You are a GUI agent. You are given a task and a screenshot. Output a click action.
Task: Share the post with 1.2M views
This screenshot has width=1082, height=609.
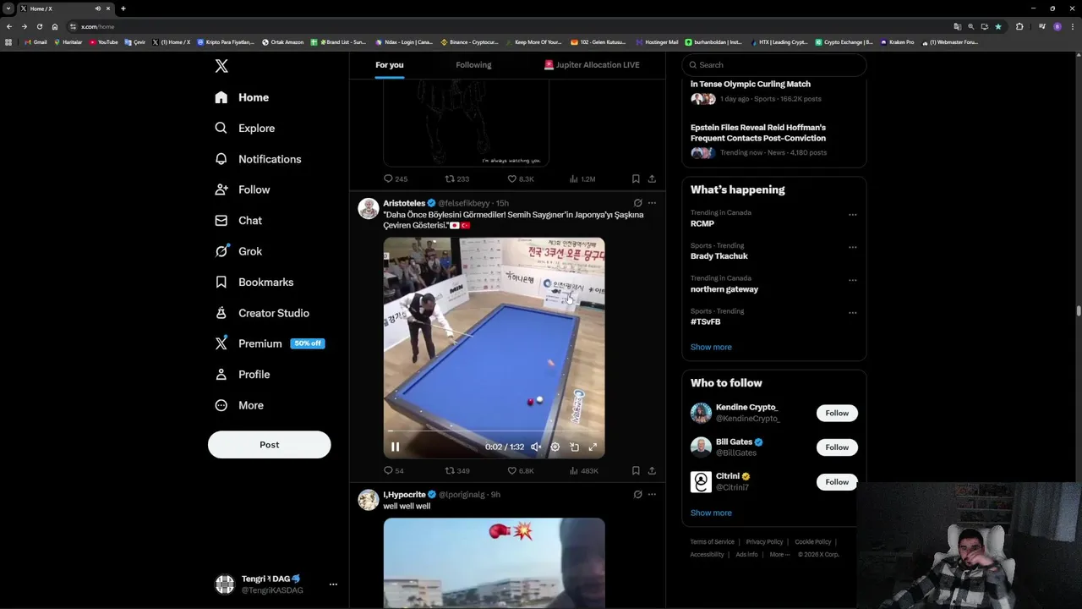coord(652,178)
